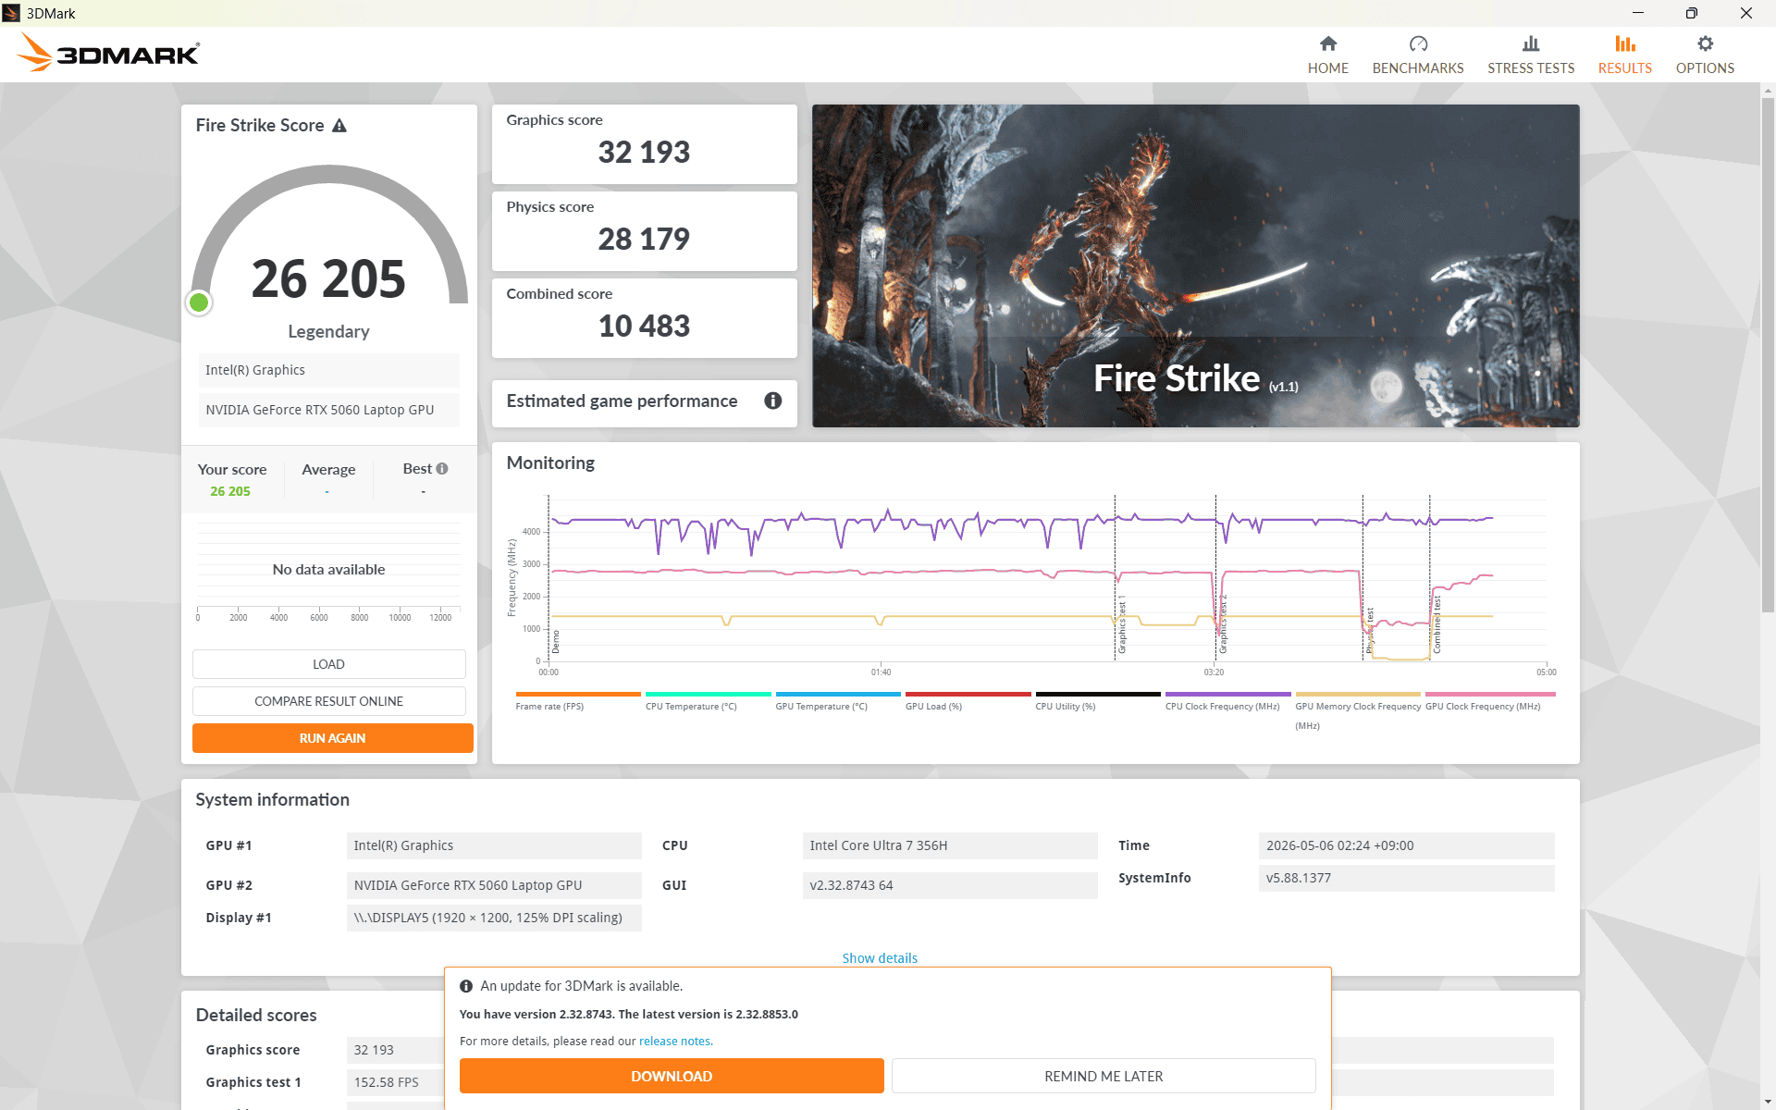Open the BENCHMARKS tab
The image size is (1776, 1110).
(x=1418, y=55)
